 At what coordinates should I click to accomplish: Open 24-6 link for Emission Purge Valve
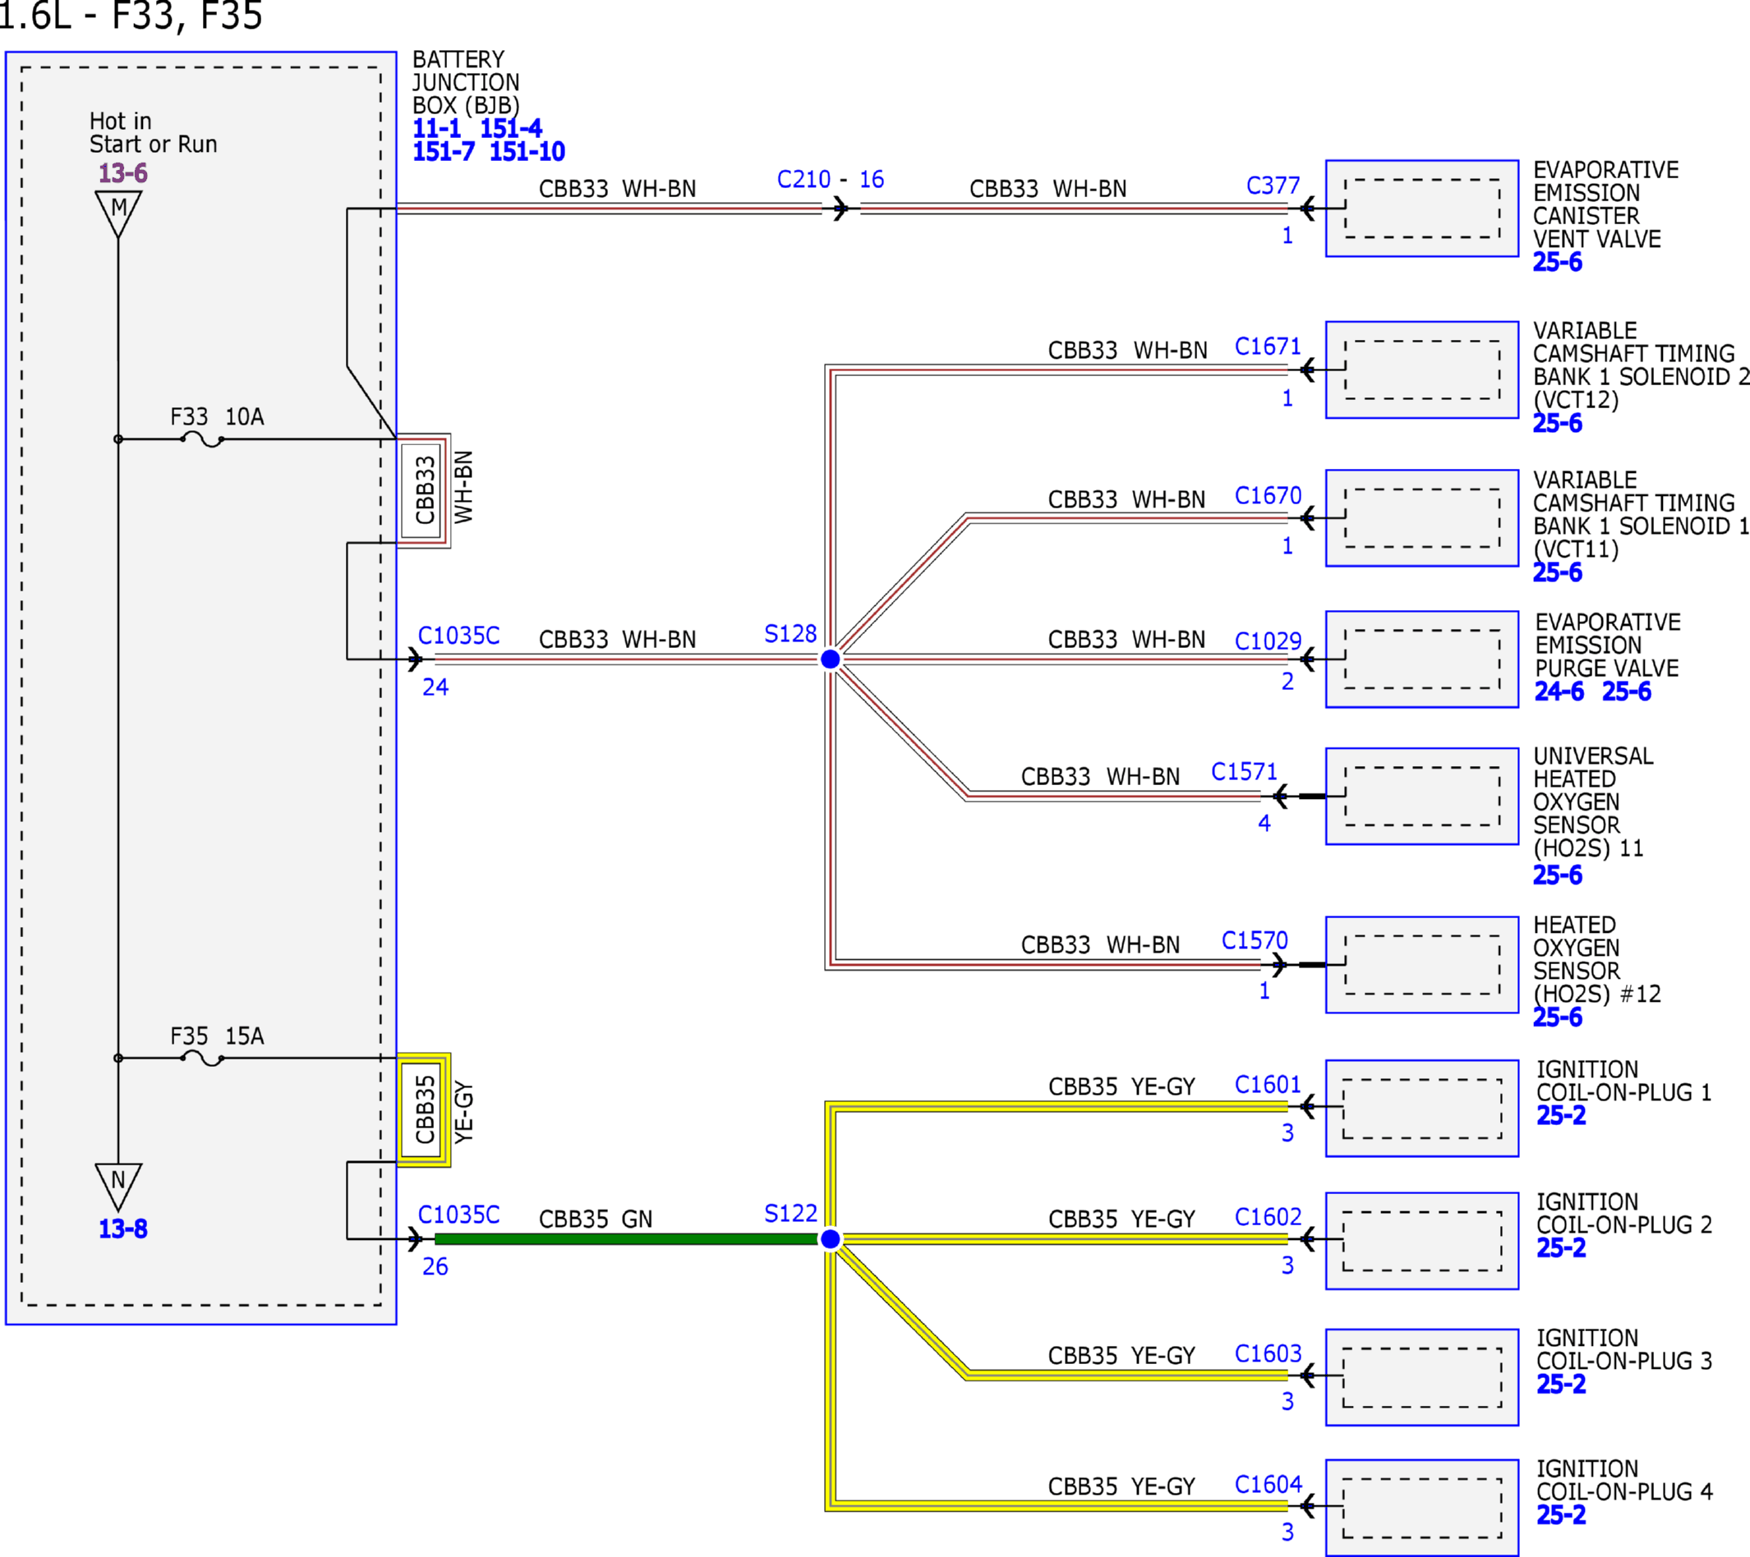tap(1559, 691)
